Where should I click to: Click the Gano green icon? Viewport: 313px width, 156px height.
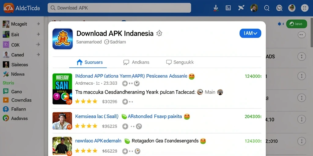tap(6, 91)
